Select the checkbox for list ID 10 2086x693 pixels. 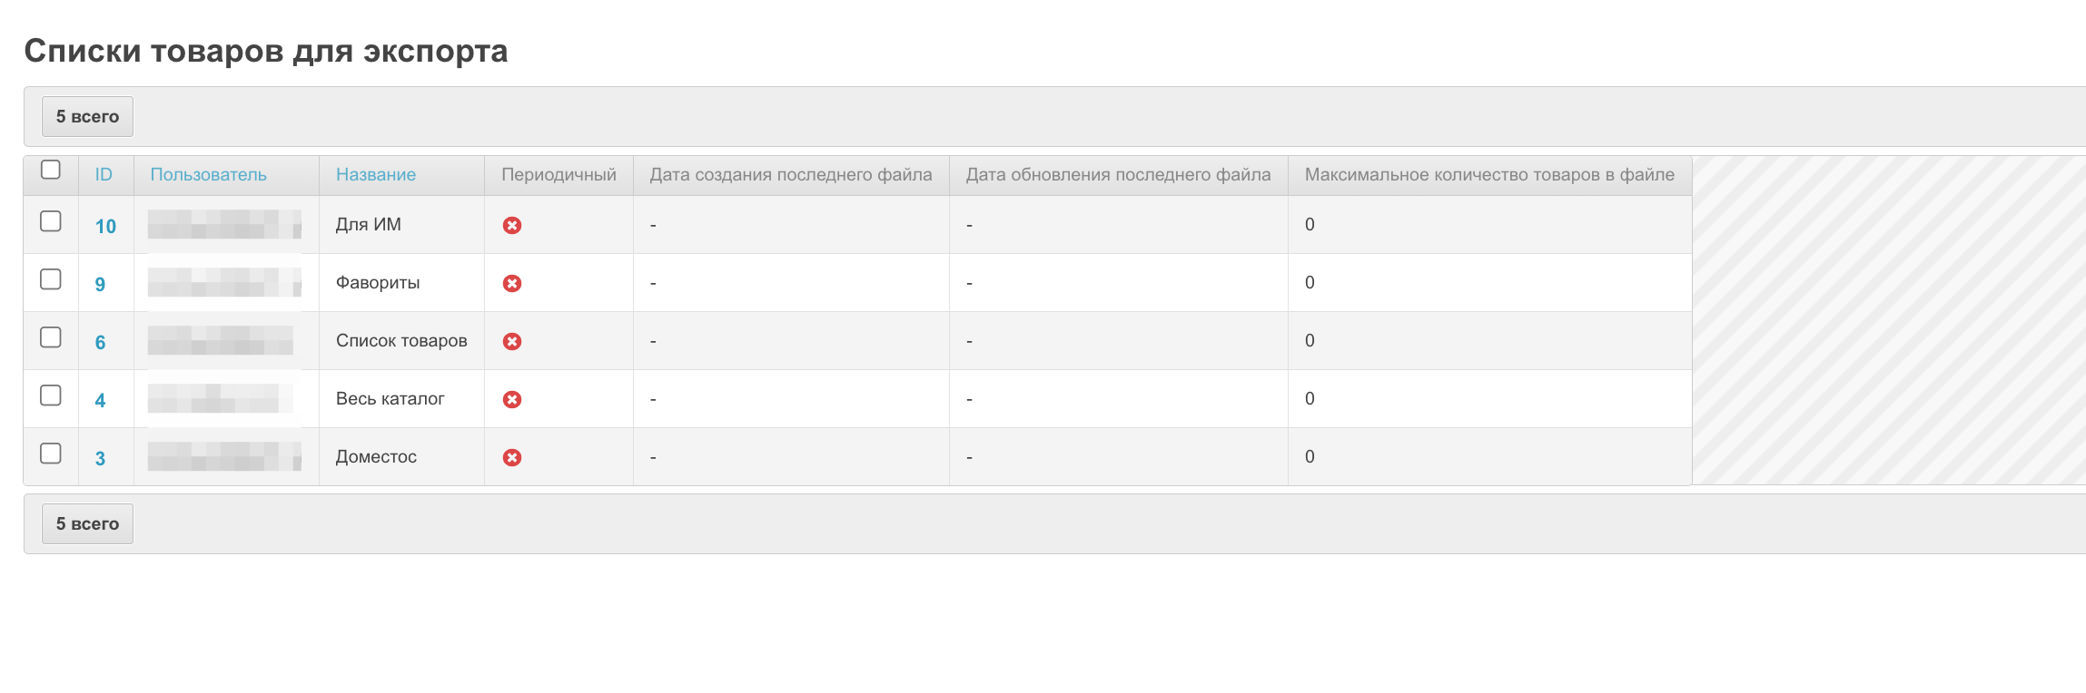51,221
